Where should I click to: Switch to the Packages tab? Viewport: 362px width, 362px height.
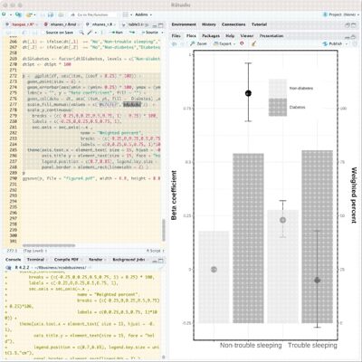211,35
